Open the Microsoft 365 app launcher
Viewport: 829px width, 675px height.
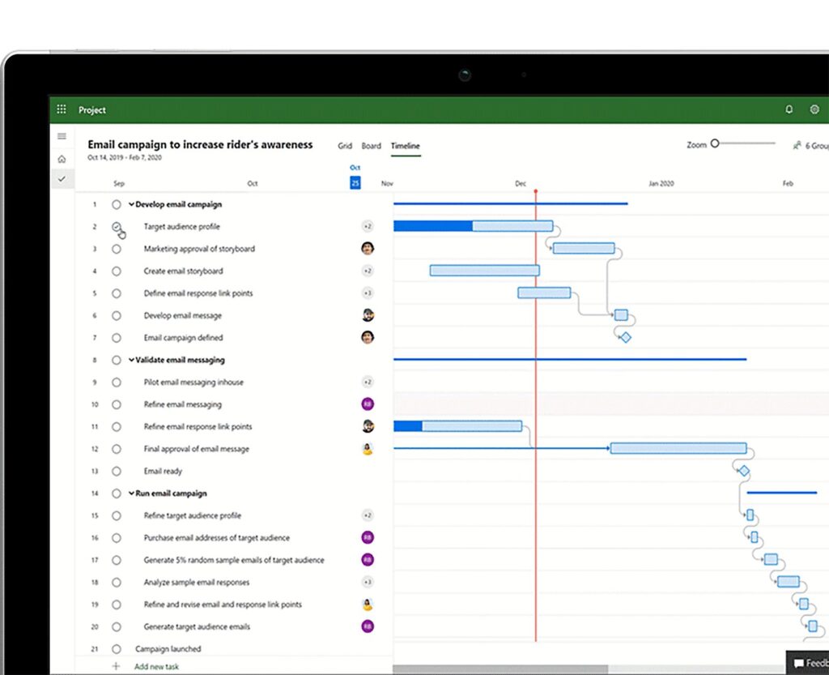click(61, 109)
